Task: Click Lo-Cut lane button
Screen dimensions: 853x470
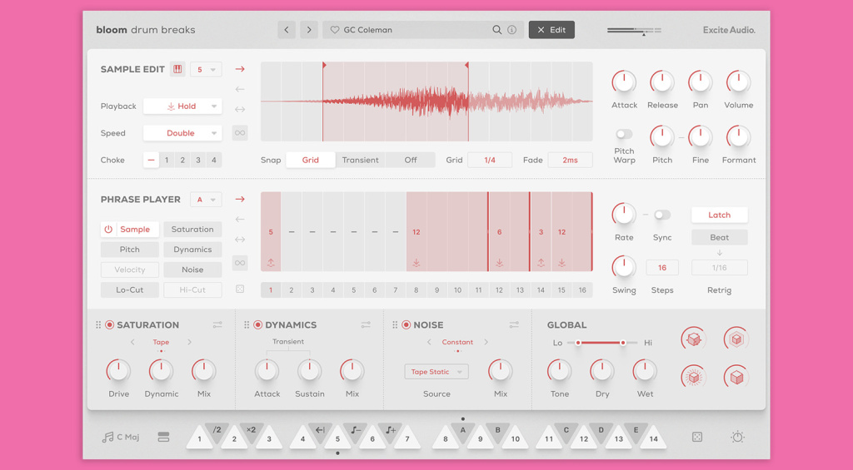Action: coord(129,289)
